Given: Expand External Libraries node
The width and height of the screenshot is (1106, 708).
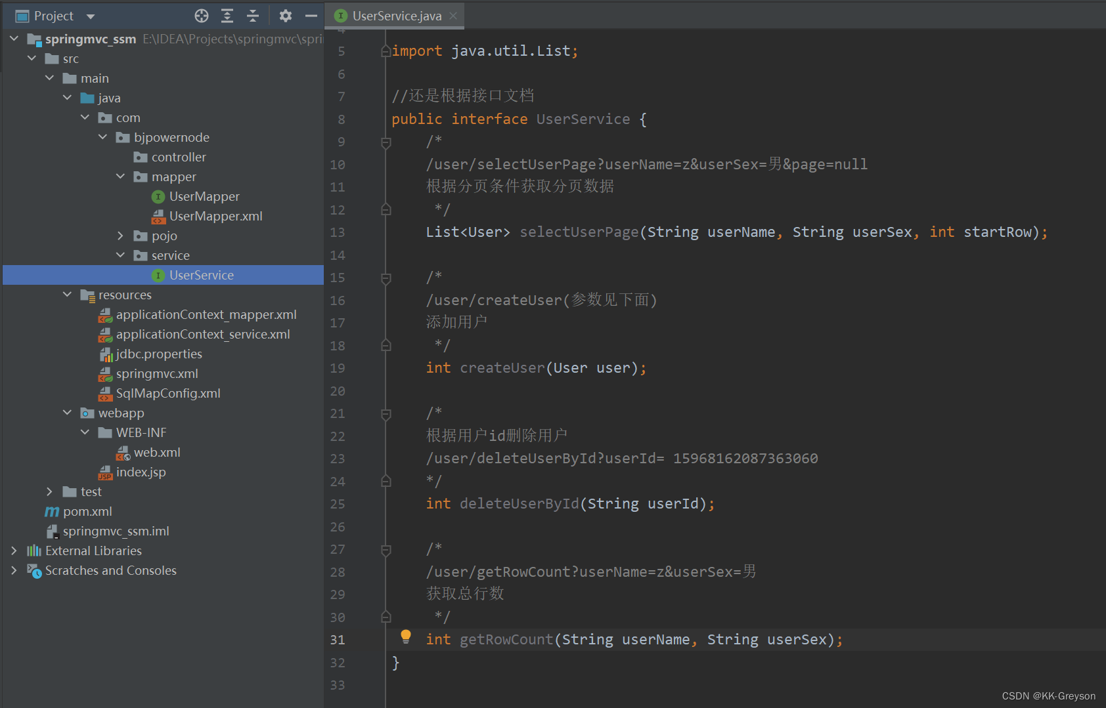Looking at the screenshot, I should [14, 551].
